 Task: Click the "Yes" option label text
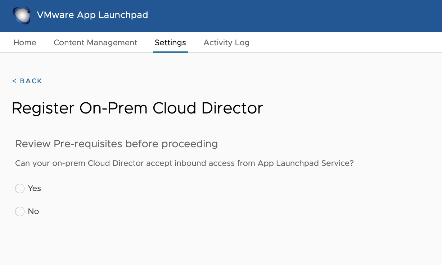coord(35,189)
